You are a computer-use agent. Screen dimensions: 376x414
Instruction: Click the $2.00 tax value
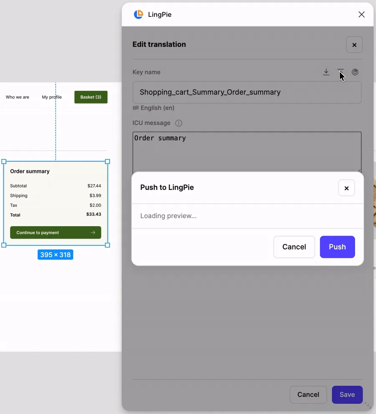(95, 205)
